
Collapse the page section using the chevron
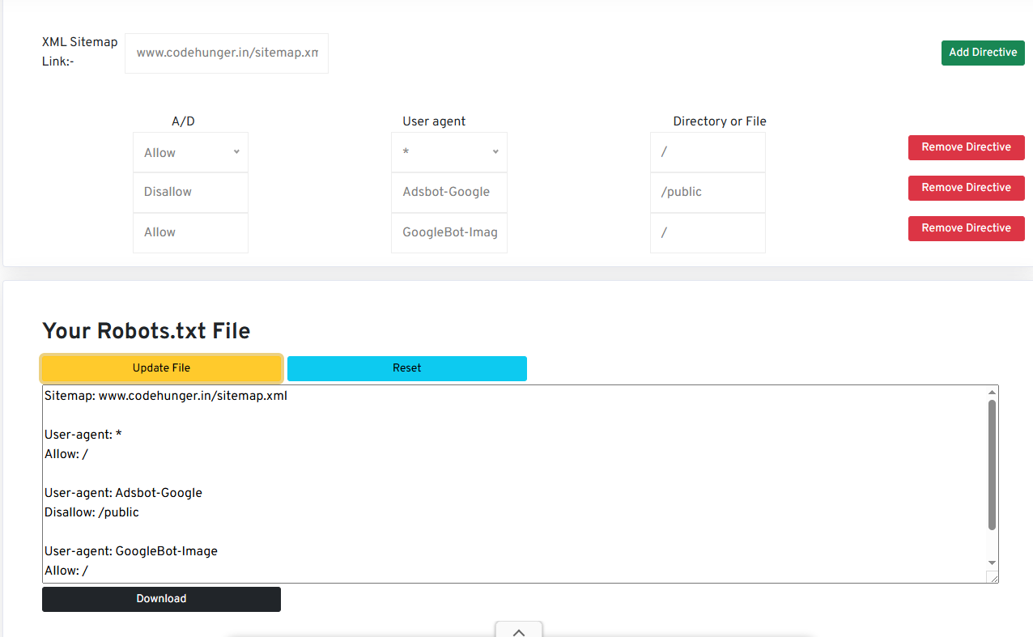(x=518, y=631)
